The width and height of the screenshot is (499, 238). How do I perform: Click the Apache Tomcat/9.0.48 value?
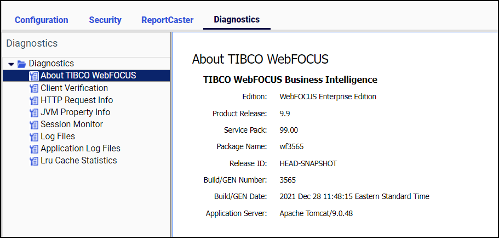point(316,213)
